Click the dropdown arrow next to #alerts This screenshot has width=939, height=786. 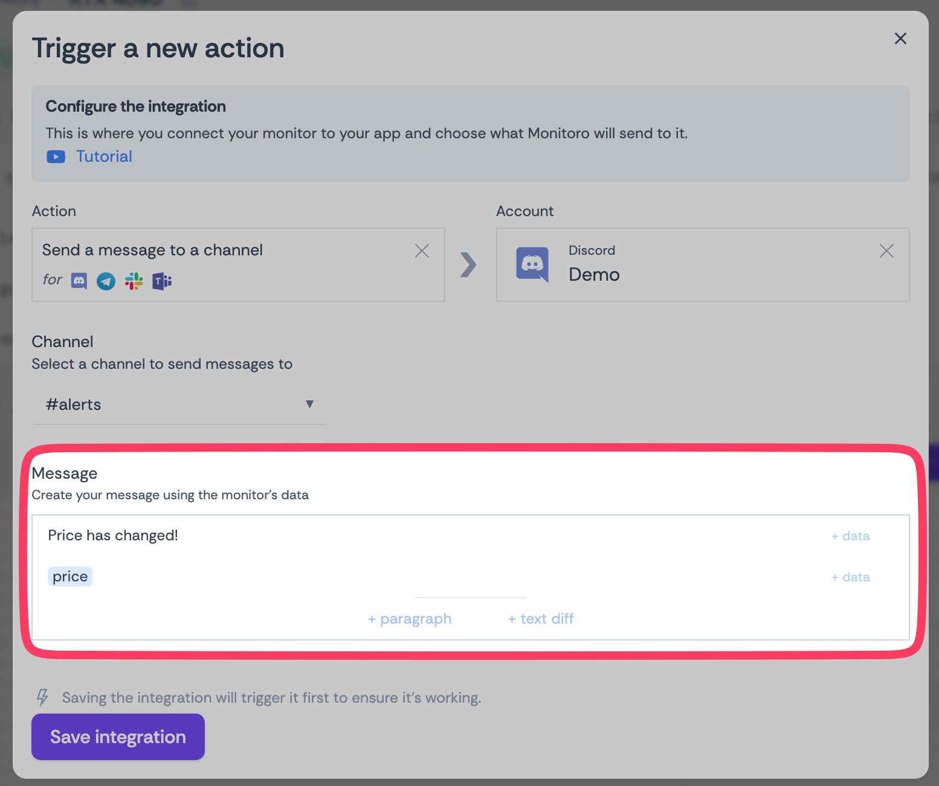pos(309,404)
